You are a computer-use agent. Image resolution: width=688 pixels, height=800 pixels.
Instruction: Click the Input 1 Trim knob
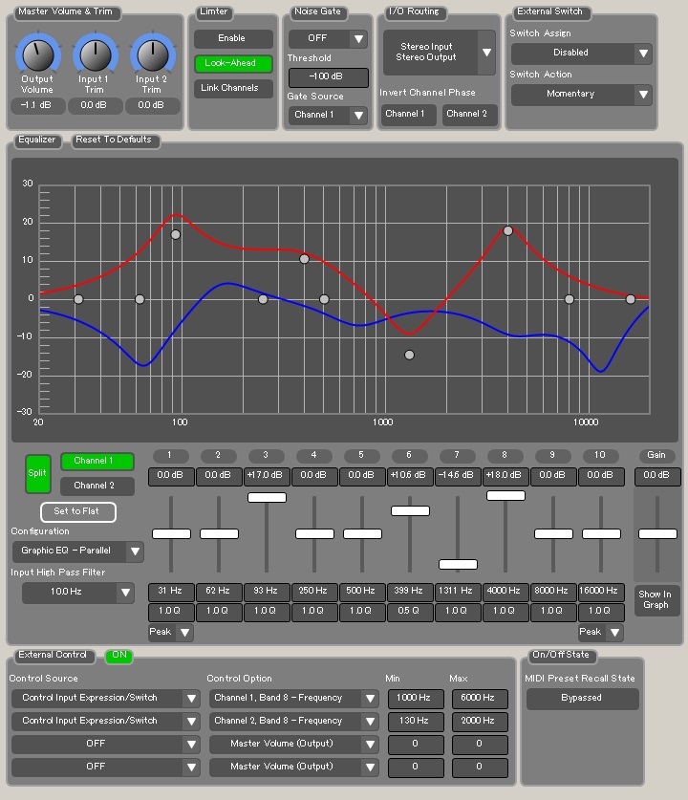95,54
